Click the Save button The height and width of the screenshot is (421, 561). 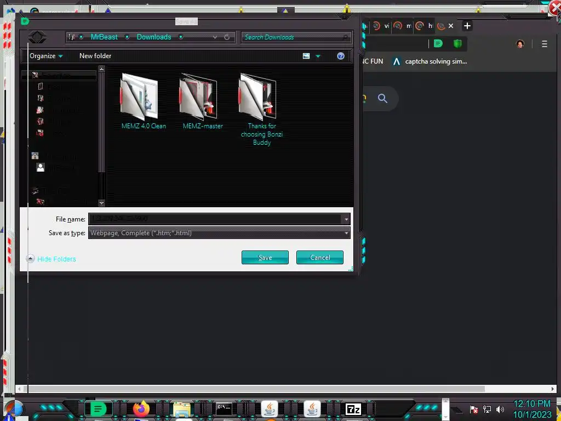point(265,258)
